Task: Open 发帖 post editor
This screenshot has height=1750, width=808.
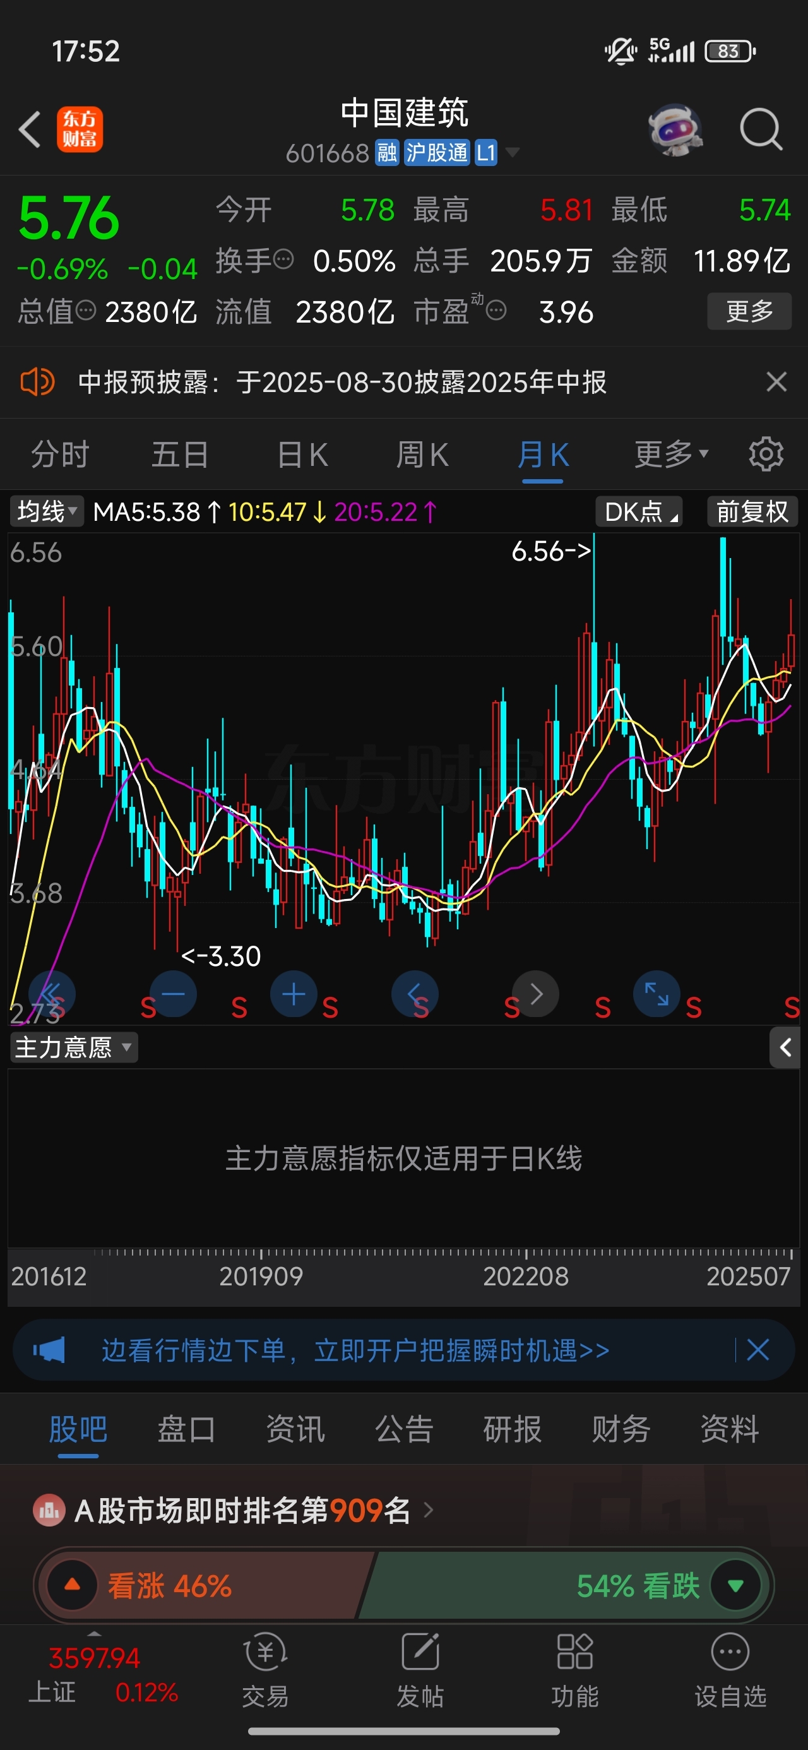Action: [420, 1671]
